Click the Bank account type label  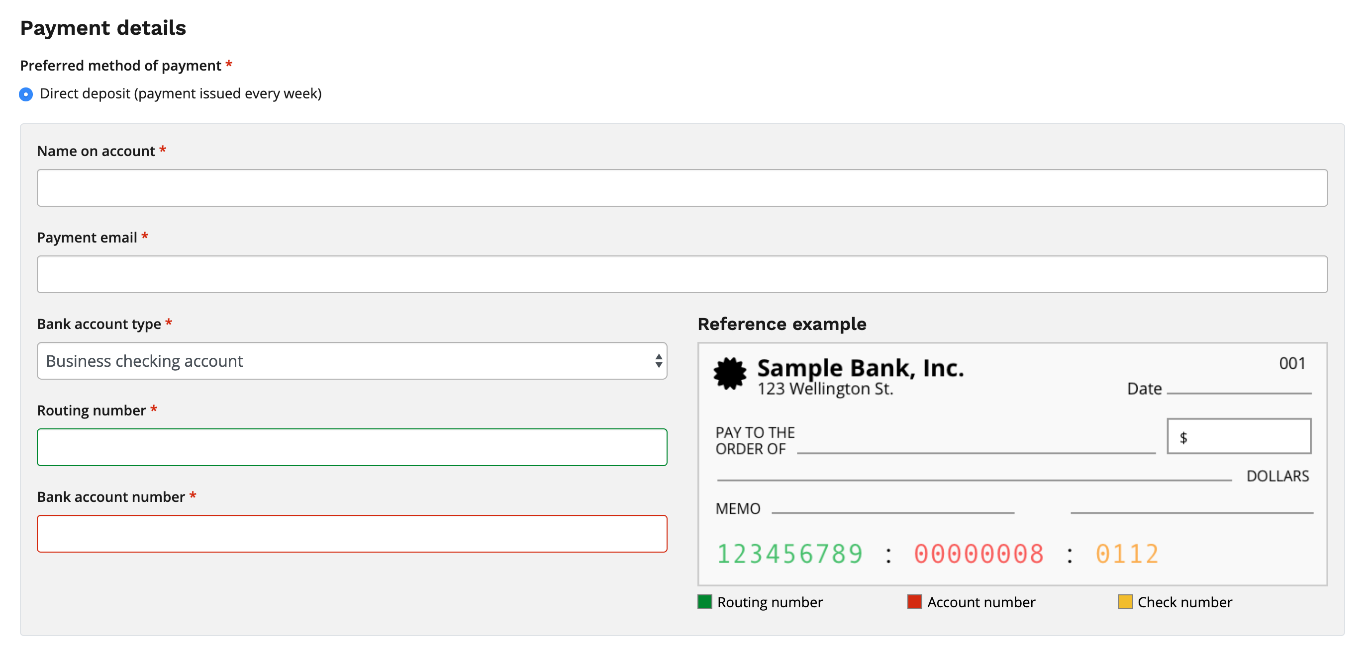point(98,324)
